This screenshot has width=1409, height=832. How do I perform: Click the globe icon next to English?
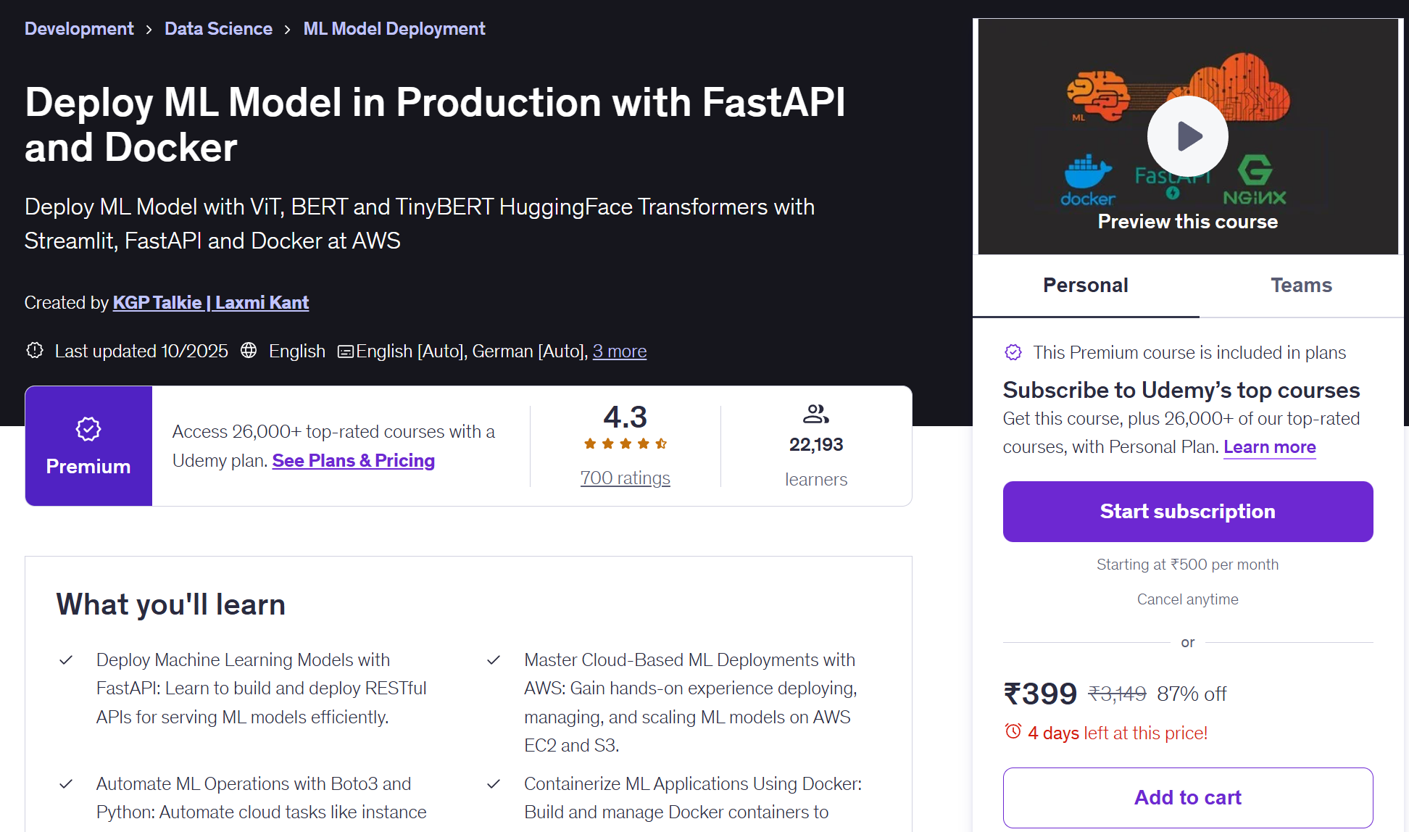pyautogui.click(x=248, y=350)
